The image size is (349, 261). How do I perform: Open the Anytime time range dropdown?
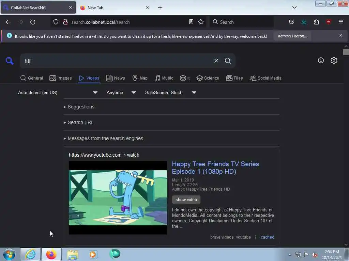click(121, 92)
